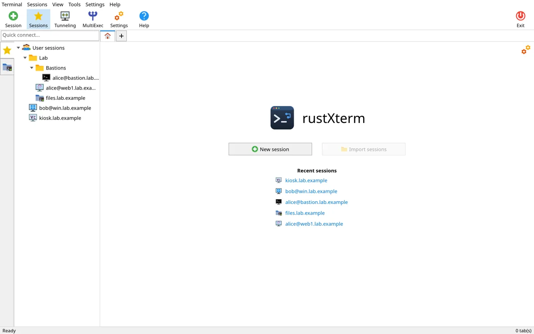
Task: Click icon beside recent alice@bastion.lab.example
Action: (279, 202)
